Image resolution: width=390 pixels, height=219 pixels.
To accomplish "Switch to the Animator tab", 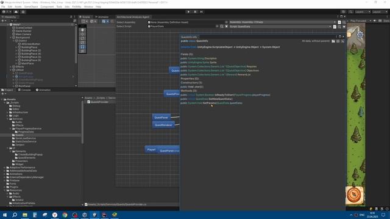I will pos(102,17).
